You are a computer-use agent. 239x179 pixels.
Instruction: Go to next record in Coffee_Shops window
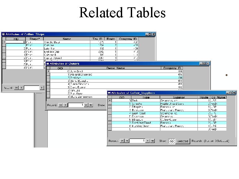click(42, 88)
